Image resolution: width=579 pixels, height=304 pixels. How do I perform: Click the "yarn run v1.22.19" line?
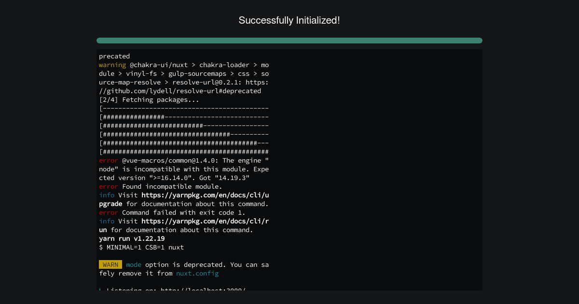132,238
